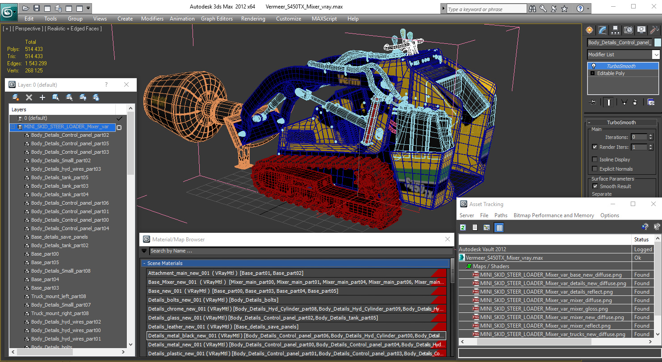Open Communication Center satellite icon
This screenshot has width=662, height=362.
[554, 8]
